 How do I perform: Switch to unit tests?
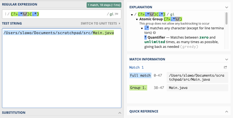coord(99,23)
